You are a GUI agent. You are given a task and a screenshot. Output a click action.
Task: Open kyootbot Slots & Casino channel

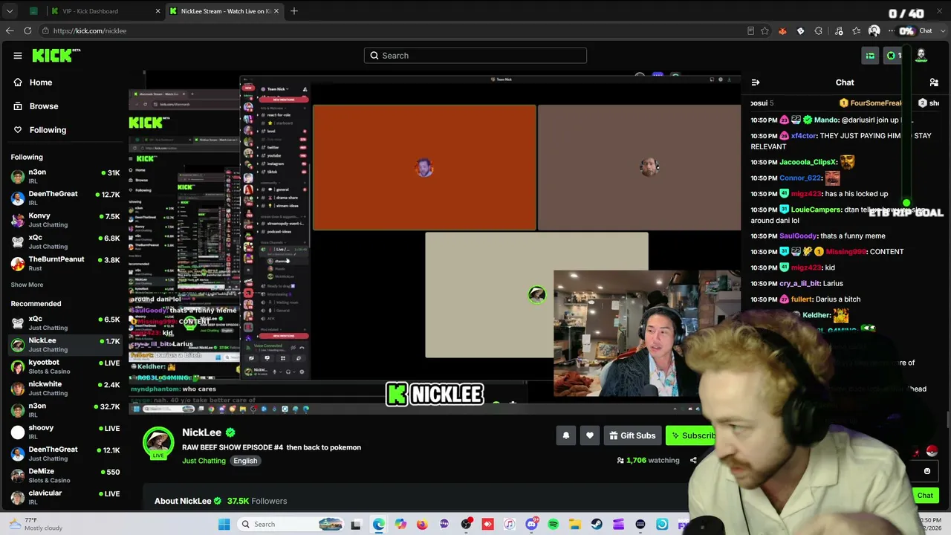point(65,367)
